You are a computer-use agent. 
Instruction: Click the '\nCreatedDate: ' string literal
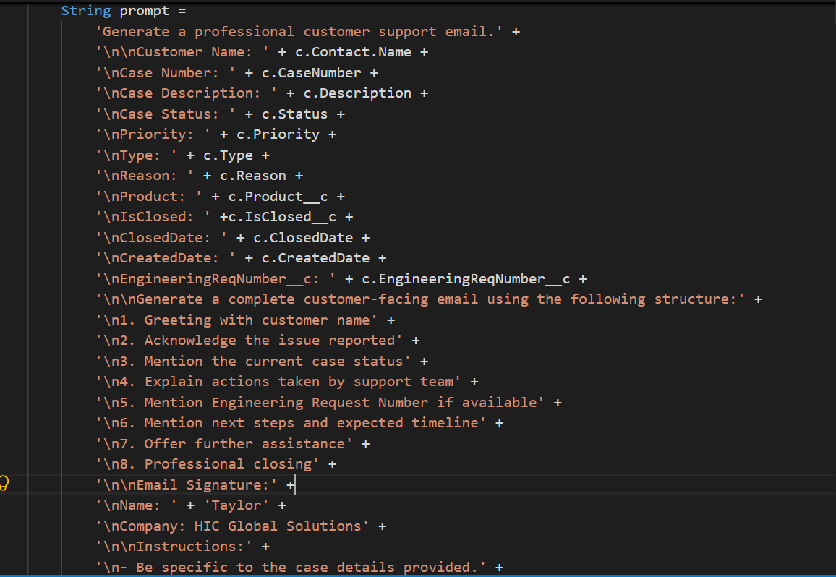(166, 258)
